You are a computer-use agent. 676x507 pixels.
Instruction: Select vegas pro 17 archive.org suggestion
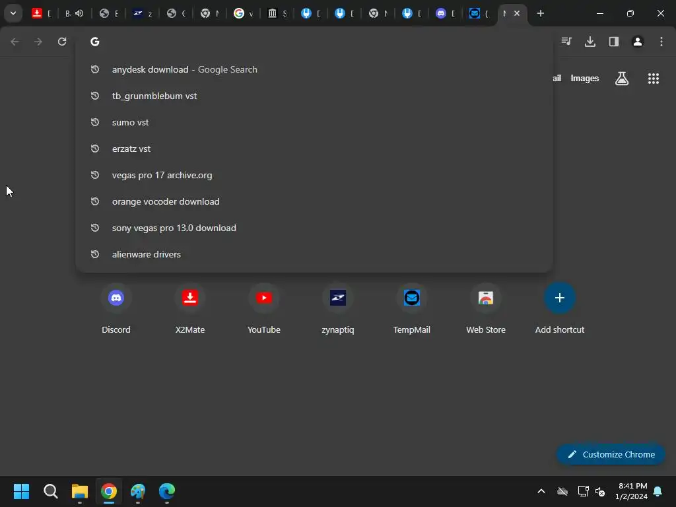pyautogui.click(x=314, y=175)
